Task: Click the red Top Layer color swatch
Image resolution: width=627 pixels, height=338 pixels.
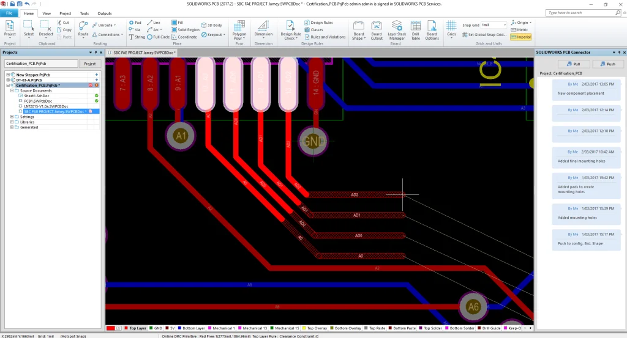Action: pyautogui.click(x=111, y=328)
